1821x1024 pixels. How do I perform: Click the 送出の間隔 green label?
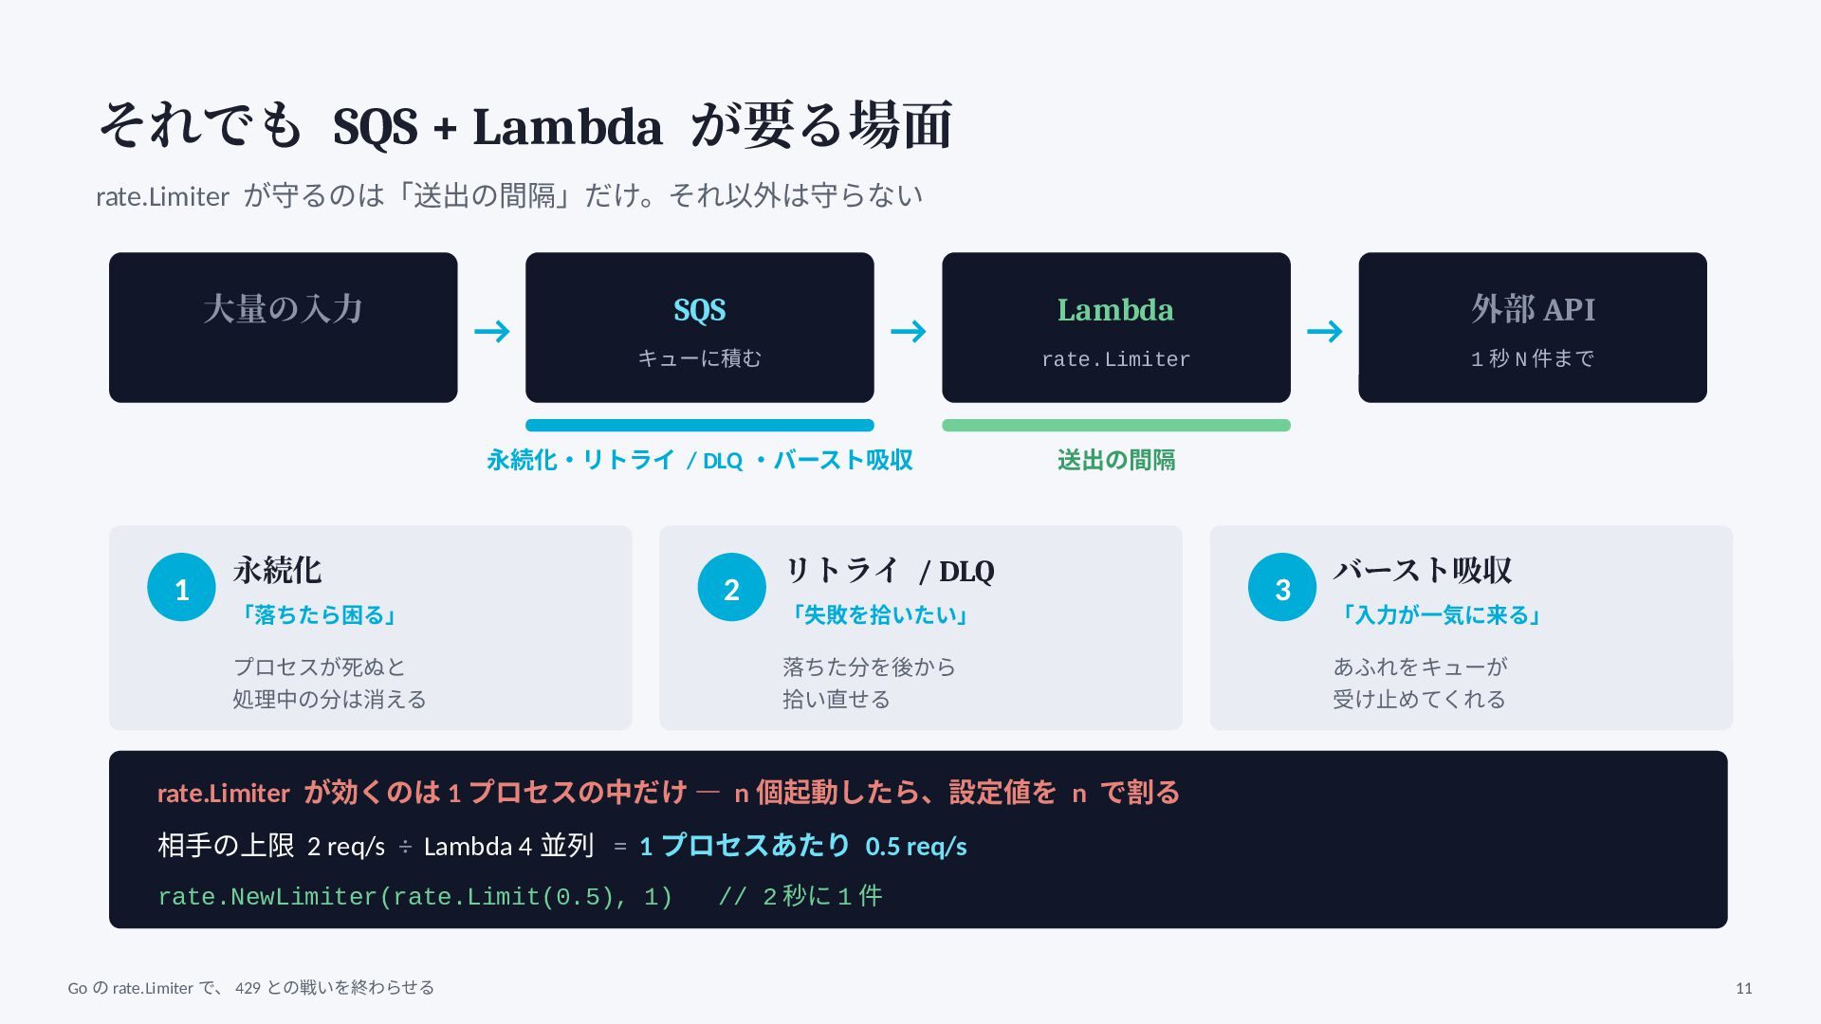(x=1116, y=461)
